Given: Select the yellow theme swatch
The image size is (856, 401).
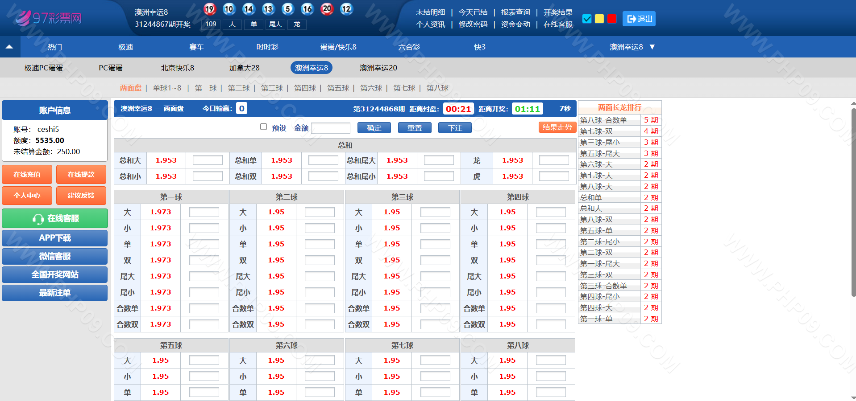Looking at the screenshot, I should click(599, 19).
